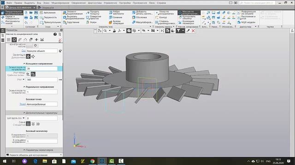Expand the Эскиз group dropdown arrow

[x=58, y=27]
